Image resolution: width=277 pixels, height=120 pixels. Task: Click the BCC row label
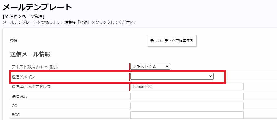click(16, 115)
